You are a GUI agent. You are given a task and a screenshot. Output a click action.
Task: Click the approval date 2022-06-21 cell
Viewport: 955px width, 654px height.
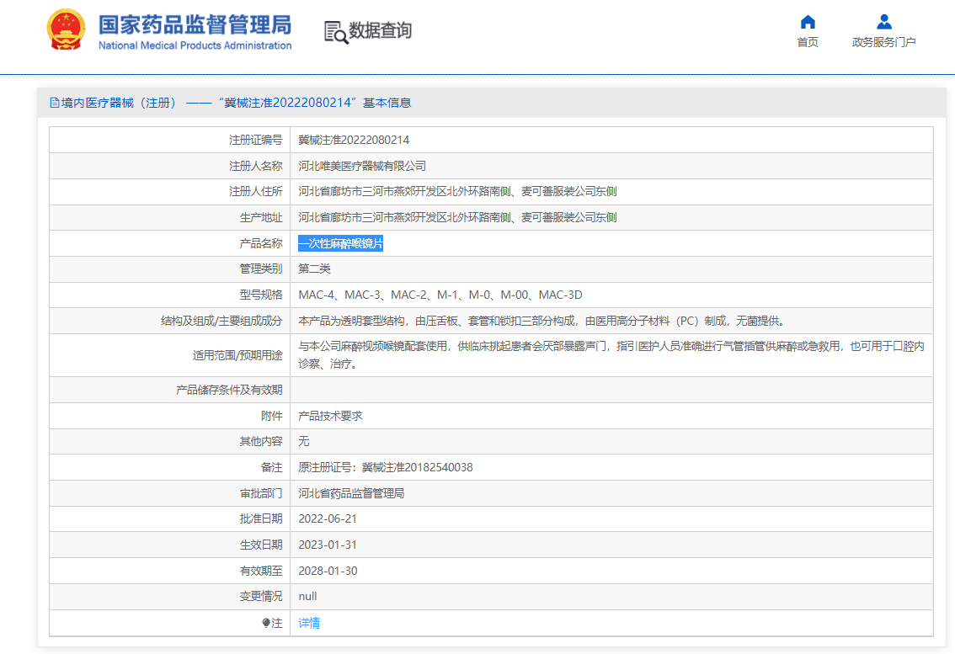pos(328,518)
